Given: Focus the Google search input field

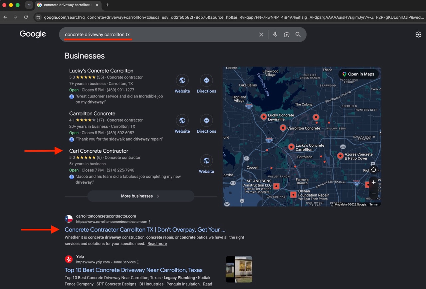Looking at the screenshot, I should pyautogui.click(x=160, y=35).
